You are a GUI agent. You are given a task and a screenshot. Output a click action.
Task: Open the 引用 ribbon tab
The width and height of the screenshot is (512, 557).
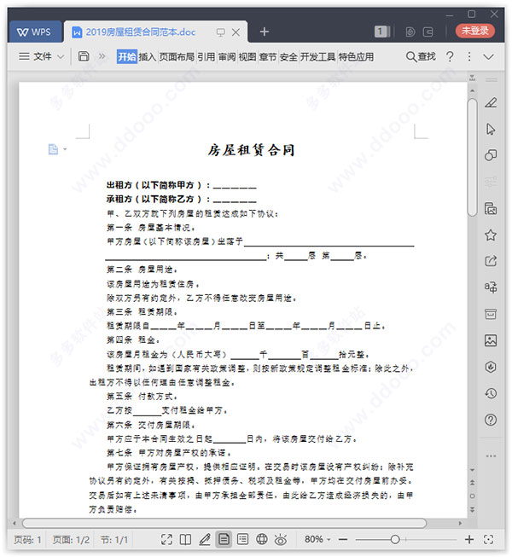coord(207,57)
